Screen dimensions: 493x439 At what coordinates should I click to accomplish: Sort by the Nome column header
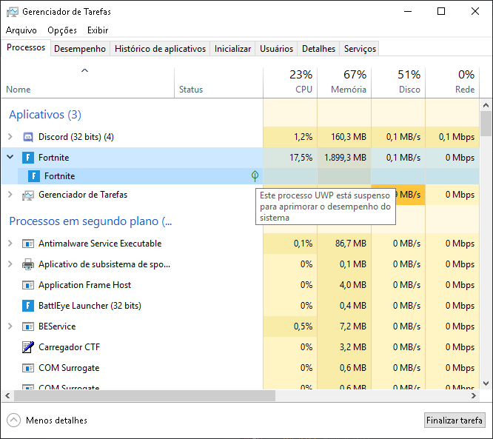(x=88, y=82)
